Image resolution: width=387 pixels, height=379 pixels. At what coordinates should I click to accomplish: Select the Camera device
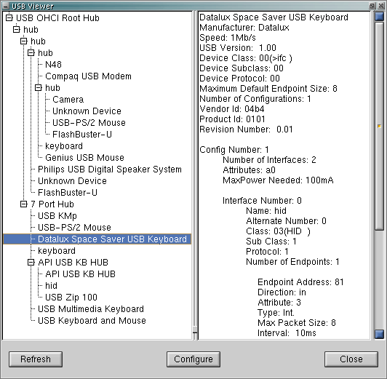68,100
